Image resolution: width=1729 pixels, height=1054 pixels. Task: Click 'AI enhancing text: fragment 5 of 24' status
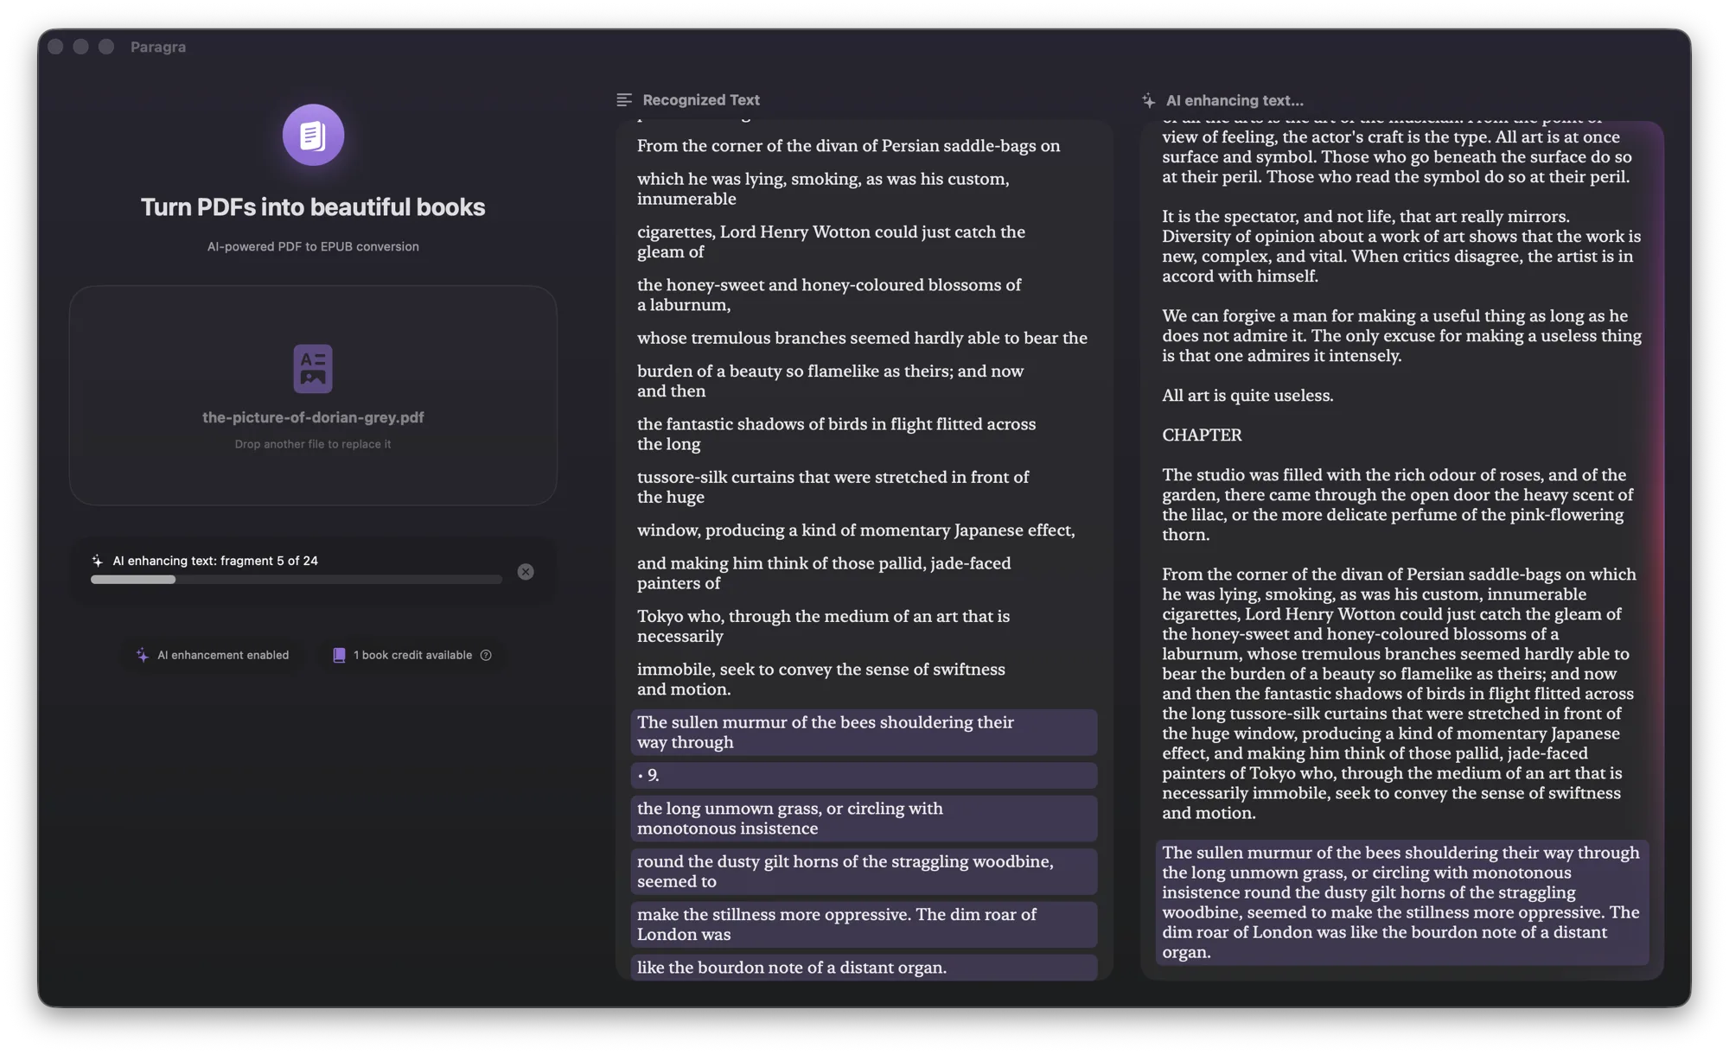pyautogui.click(x=215, y=561)
